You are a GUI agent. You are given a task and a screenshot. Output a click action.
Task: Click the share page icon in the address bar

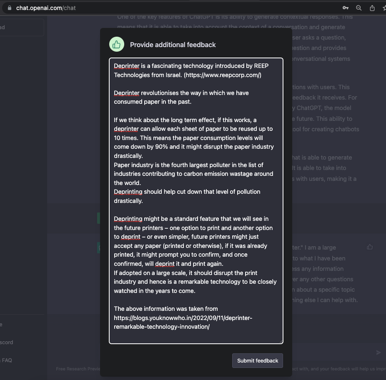click(x=372, y=8)
